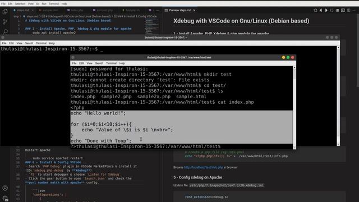Minimize front terminal via yellow button
The image size is (359, 202).
click(283, 57)
